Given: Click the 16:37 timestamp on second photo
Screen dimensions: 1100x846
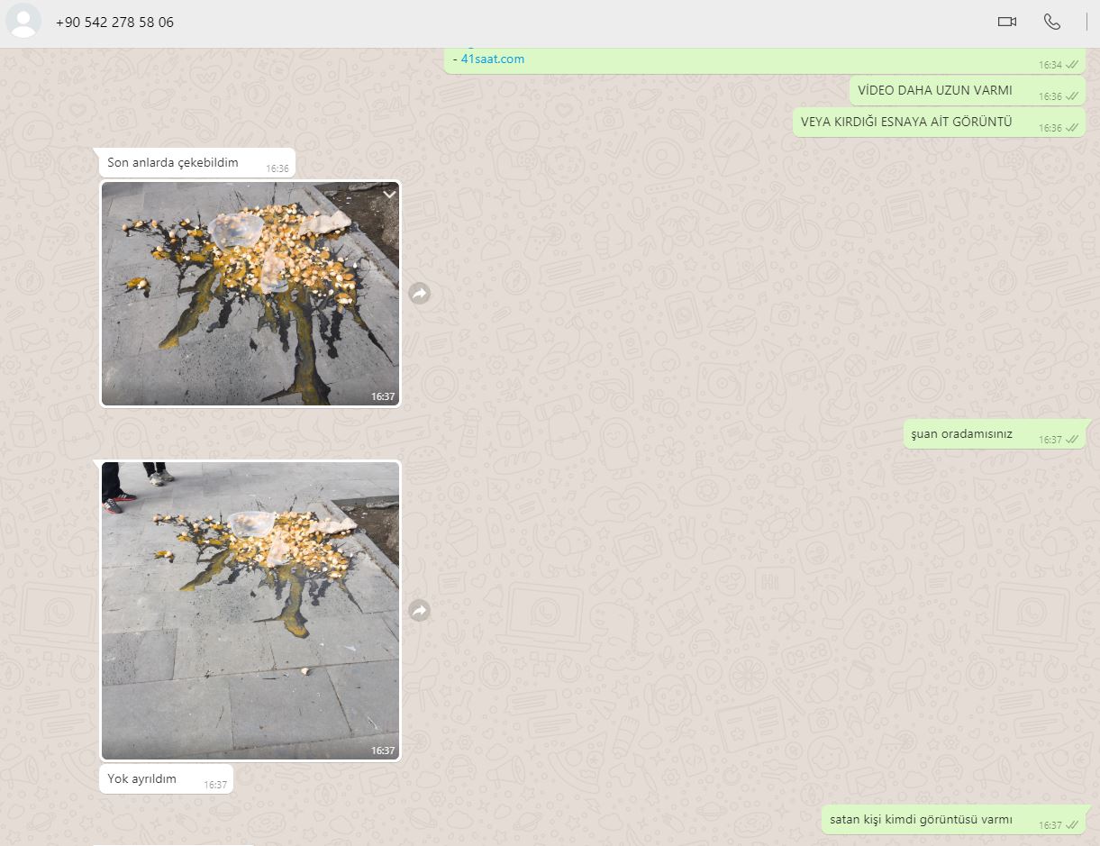Looking at the screenshot, I should (x=383, y=750).
